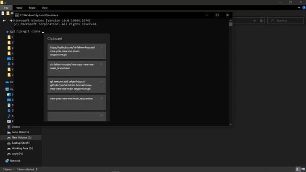This screenshot has height=172, width=306.
Task: Paste the sk-fahim-hossain/new-year clipboard item
Action: click(76, 68)
